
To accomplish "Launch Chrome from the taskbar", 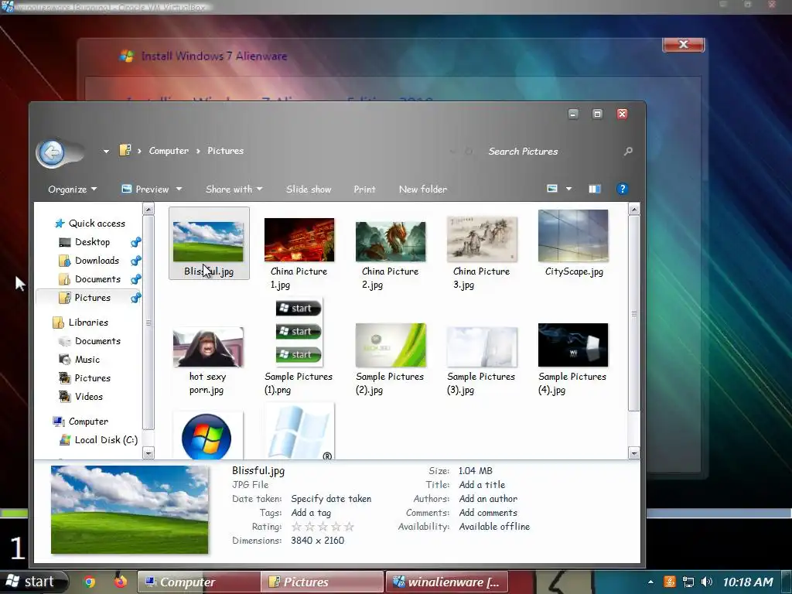I will click(x=89, y=582).
